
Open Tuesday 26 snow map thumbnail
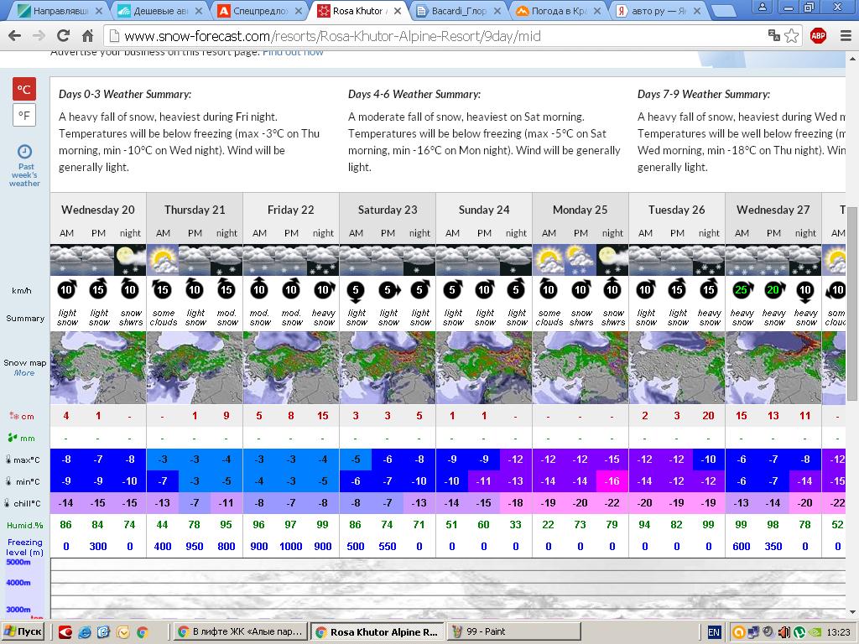(x=677, y=367)
